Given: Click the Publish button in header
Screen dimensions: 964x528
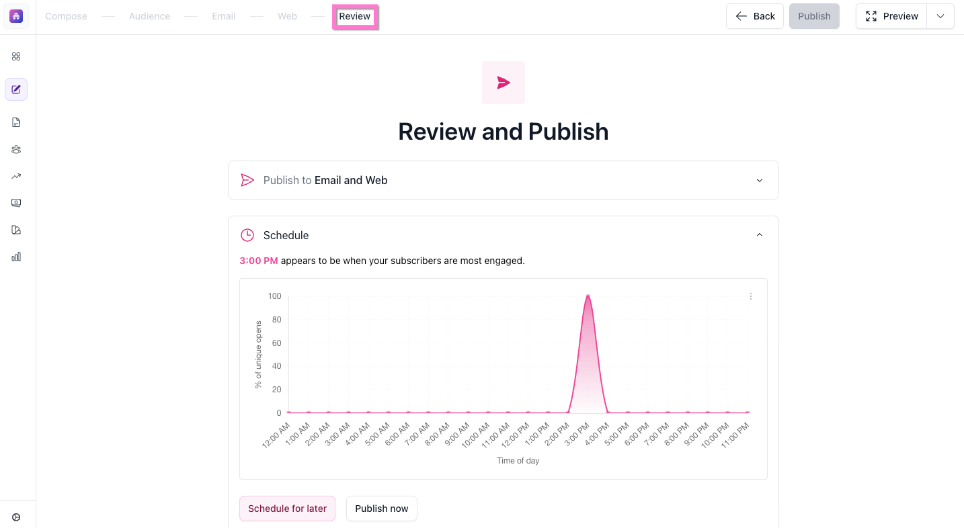Looking at the screenshot, I should click(814, 16).
